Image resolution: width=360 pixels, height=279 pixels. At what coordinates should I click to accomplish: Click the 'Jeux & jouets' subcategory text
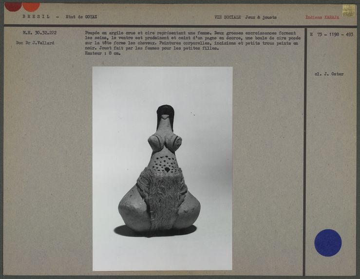pos(261,18)
